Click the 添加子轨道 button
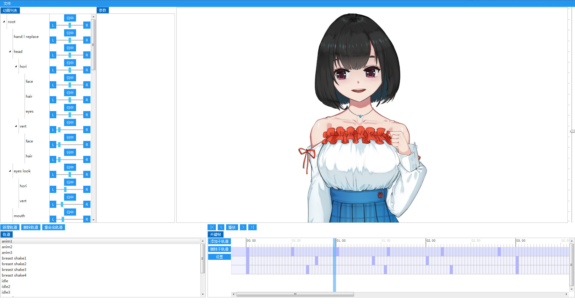 [219, 241]
